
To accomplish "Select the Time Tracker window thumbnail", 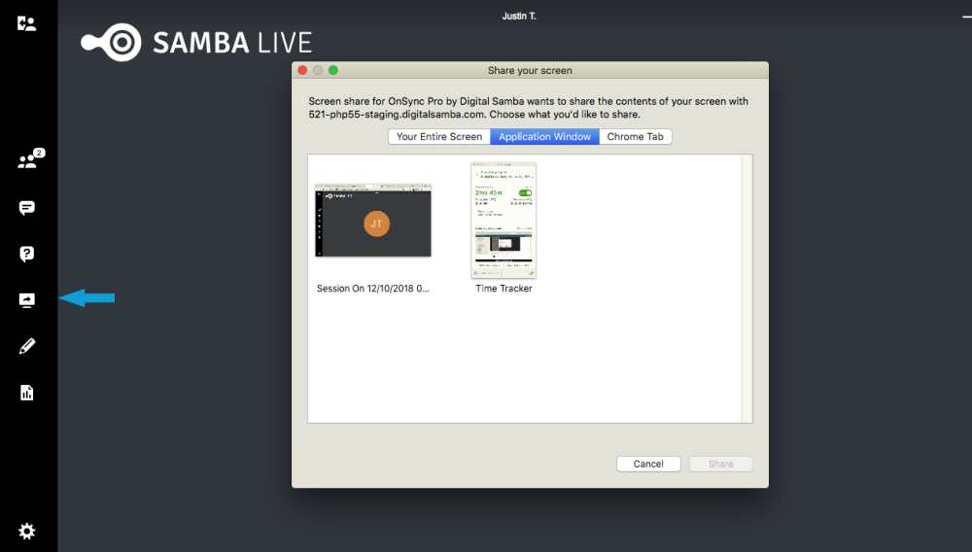I will [503, 220].
